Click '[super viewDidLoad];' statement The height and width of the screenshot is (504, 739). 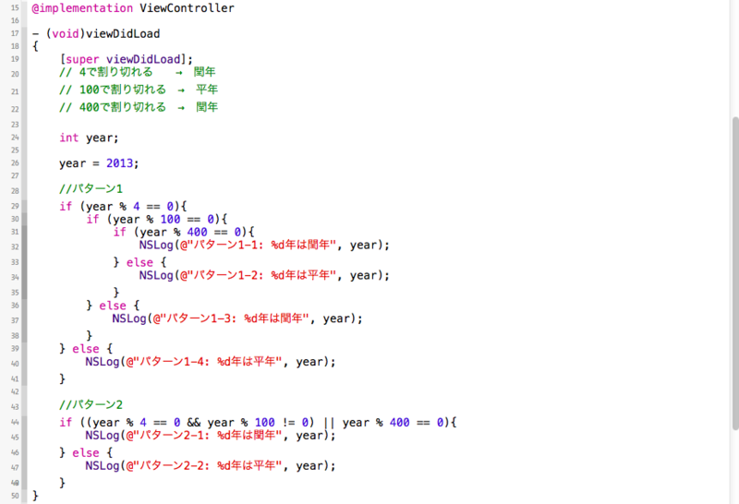coord(127,59)
